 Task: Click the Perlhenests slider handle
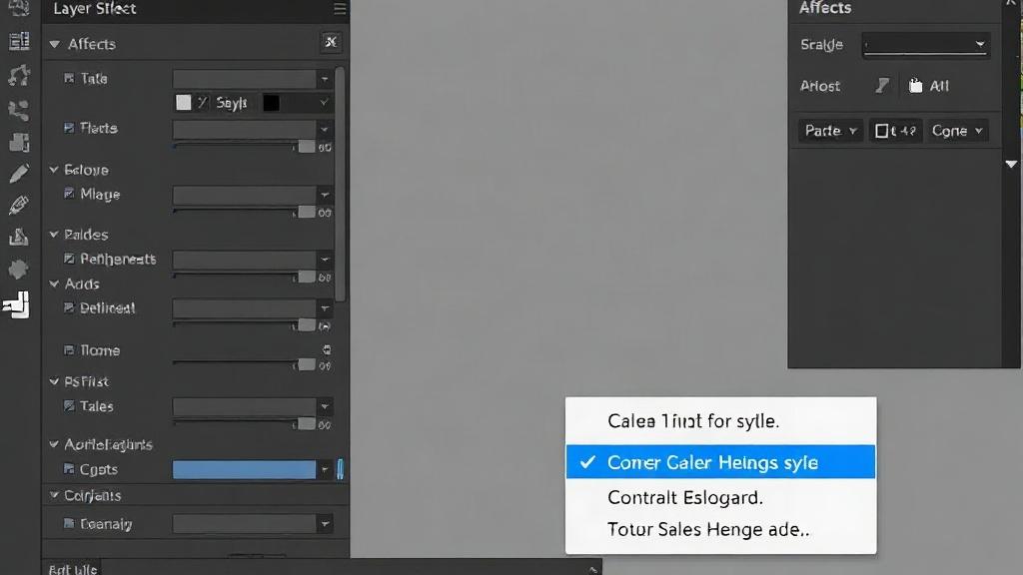[307, 278]
